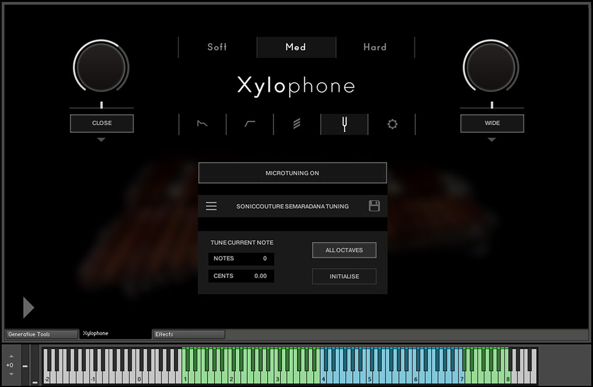The height and width of the screenshot is (387, 593).
Task: Save tuning with the floppy disk icon
Action: 374,206
